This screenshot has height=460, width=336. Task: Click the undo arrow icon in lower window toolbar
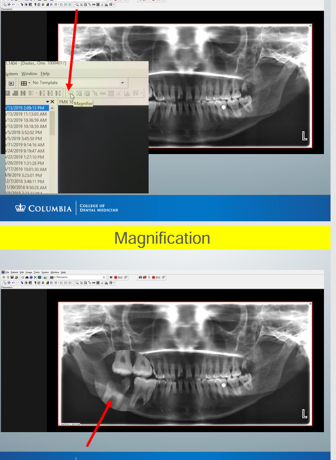(13, 283)
